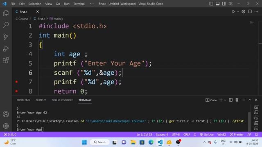Open the Run and Debug view
This screenshot has width=262, height=147.
pos(6,49)
